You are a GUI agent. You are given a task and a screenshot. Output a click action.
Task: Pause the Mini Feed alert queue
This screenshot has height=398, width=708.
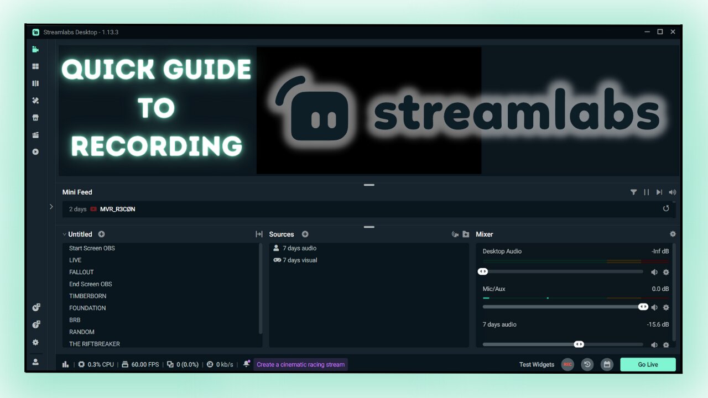(646, 192)
